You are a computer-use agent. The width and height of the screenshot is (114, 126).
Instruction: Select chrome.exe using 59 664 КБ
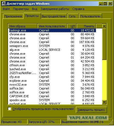tap(52, 38)
